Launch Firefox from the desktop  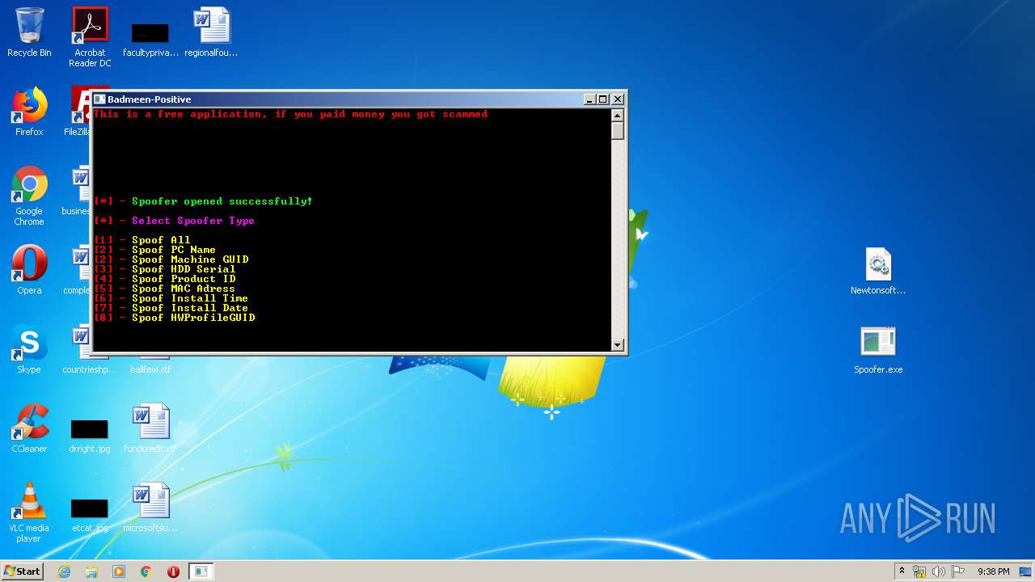pos(29,112)
